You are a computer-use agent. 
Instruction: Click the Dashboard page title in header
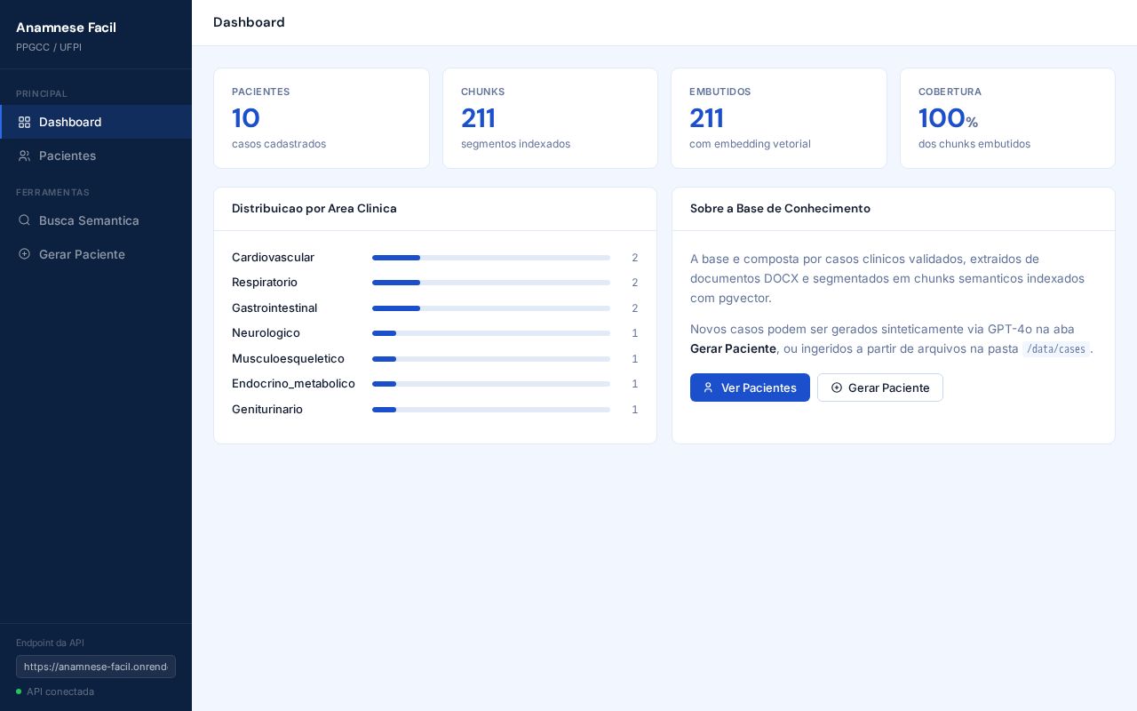coord(249,22)
